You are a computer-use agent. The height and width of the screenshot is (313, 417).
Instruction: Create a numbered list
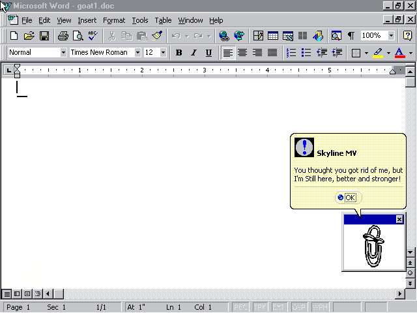pos(291,53)
